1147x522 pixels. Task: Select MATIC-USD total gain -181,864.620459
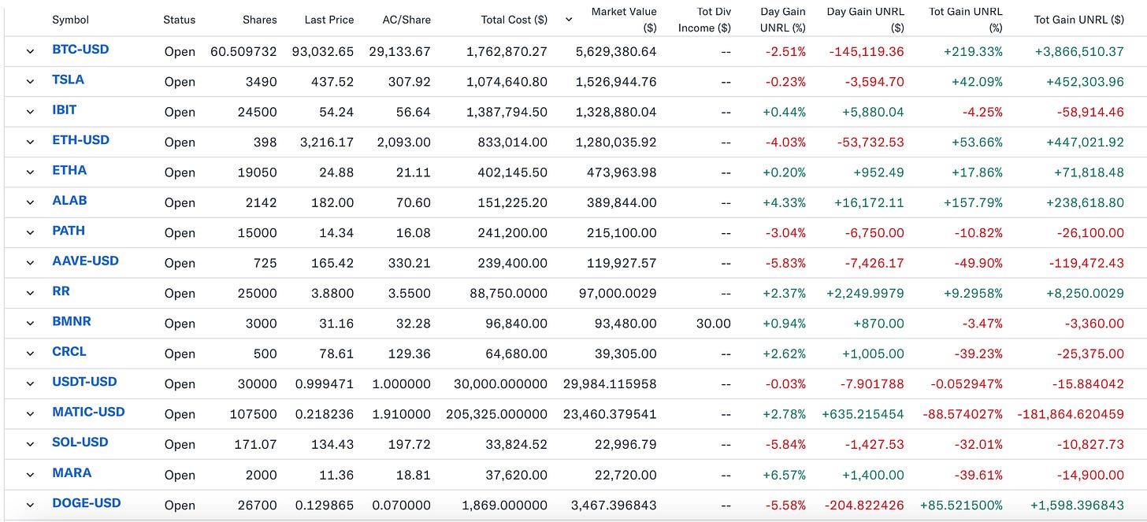(1071, 414)
